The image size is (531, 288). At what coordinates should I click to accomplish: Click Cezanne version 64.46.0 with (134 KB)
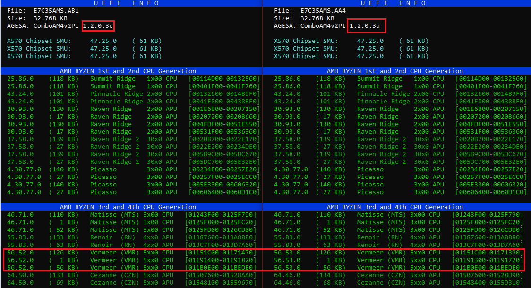[x=287, y=275]
